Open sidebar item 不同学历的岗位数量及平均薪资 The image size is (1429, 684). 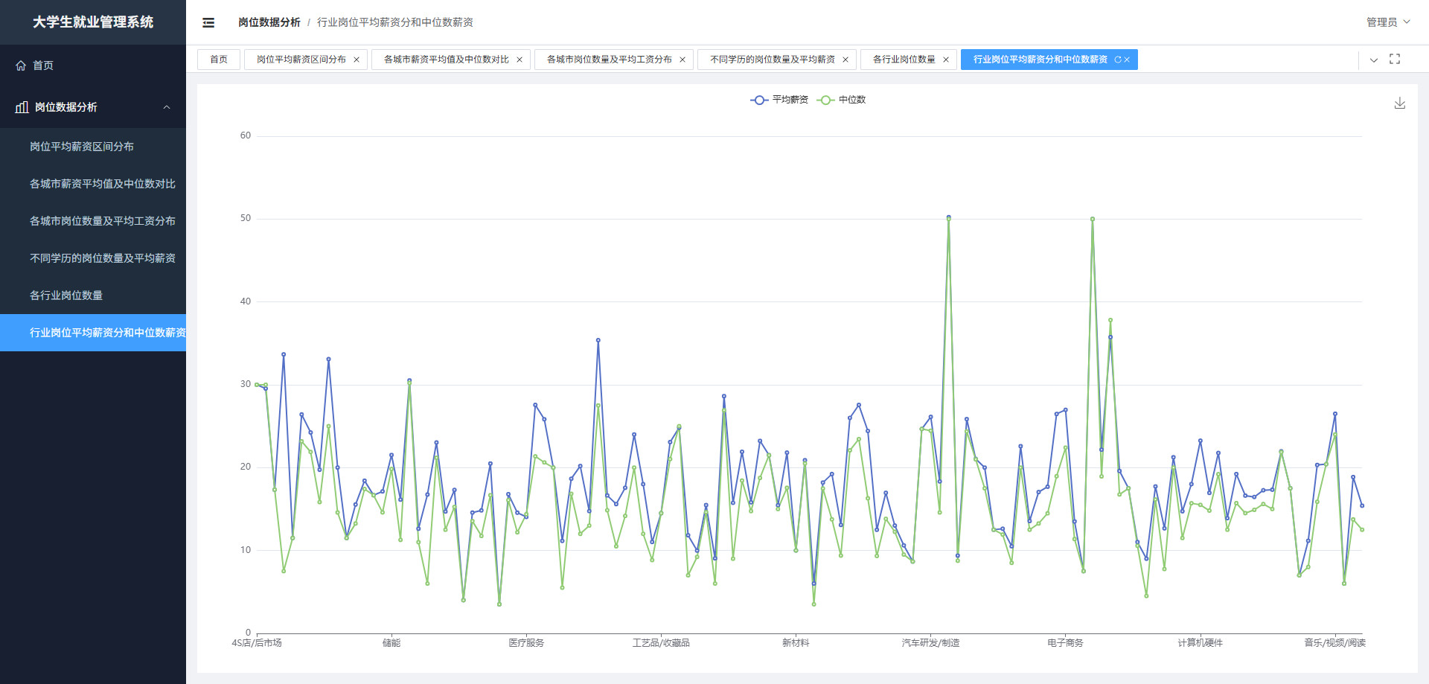93,258
